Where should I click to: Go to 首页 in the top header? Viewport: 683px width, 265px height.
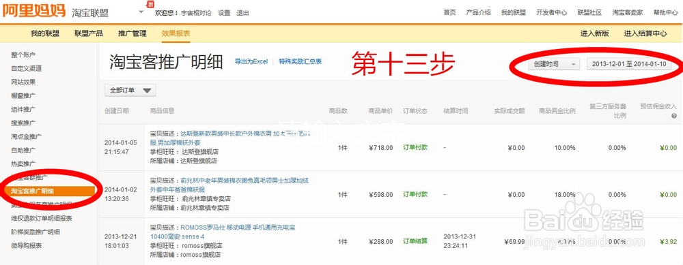pos(449,12)
